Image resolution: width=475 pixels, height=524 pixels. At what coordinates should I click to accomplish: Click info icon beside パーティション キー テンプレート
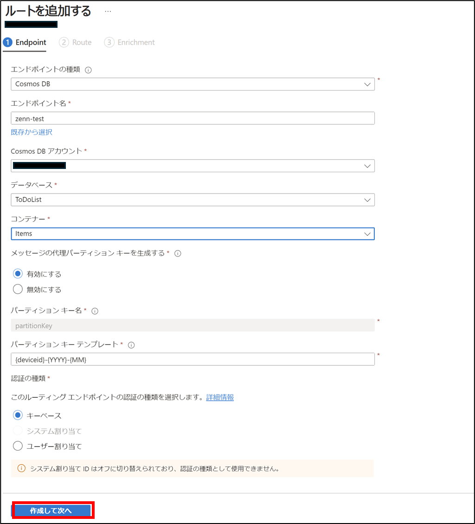[x=131, y=345]
